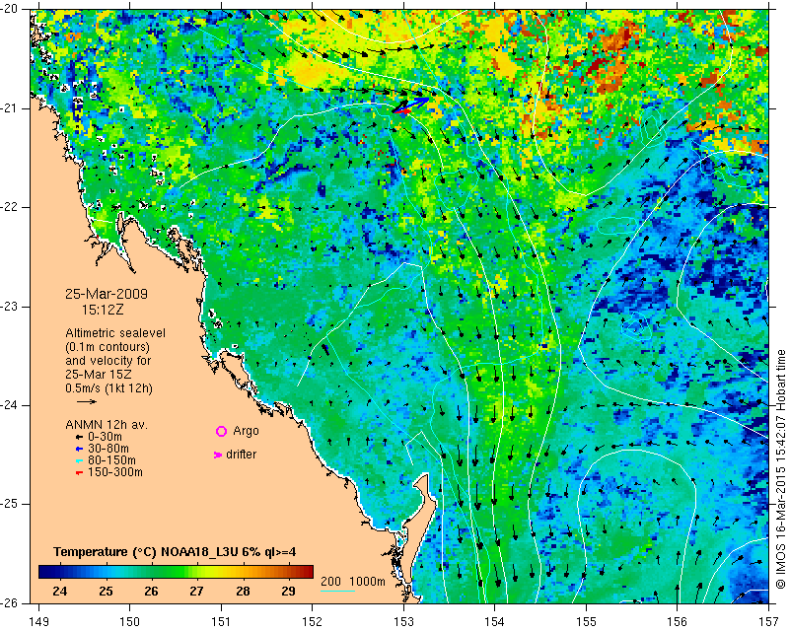Click the latitude axis label "-21"

coord(8,108)
